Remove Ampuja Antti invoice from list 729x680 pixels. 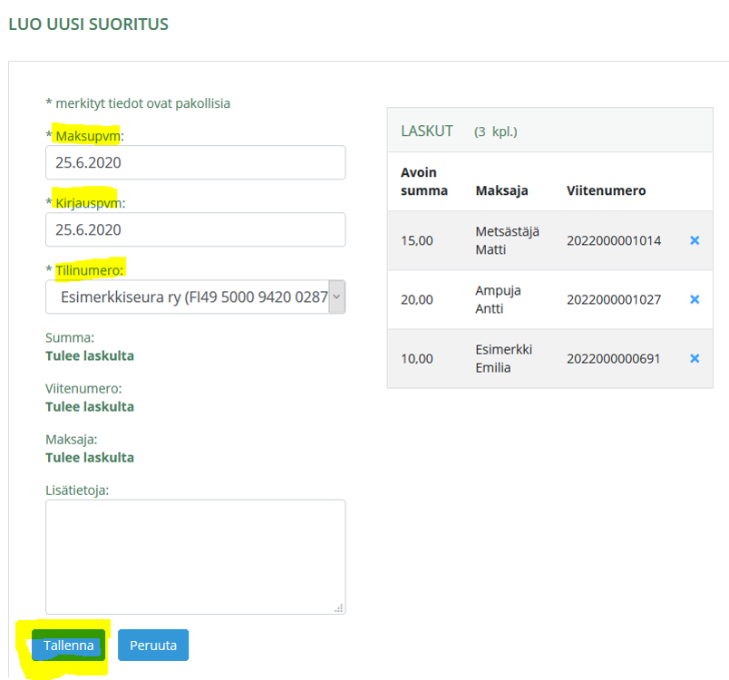coord(695,300)
